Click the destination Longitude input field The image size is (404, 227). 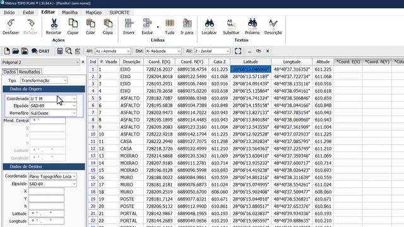pos(46,221)
